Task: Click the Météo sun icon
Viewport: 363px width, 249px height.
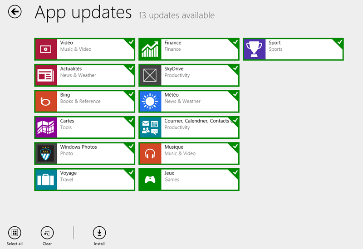Action: (x=150, y=101)
